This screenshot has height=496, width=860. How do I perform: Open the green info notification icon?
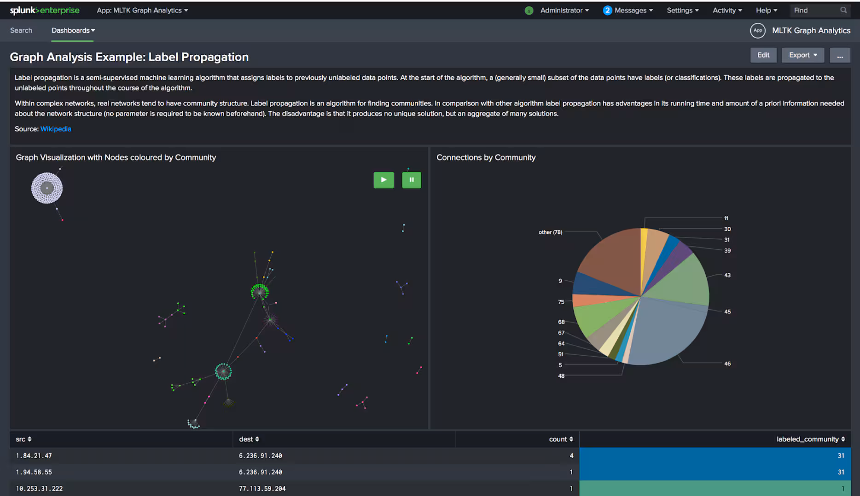[529, 10]
